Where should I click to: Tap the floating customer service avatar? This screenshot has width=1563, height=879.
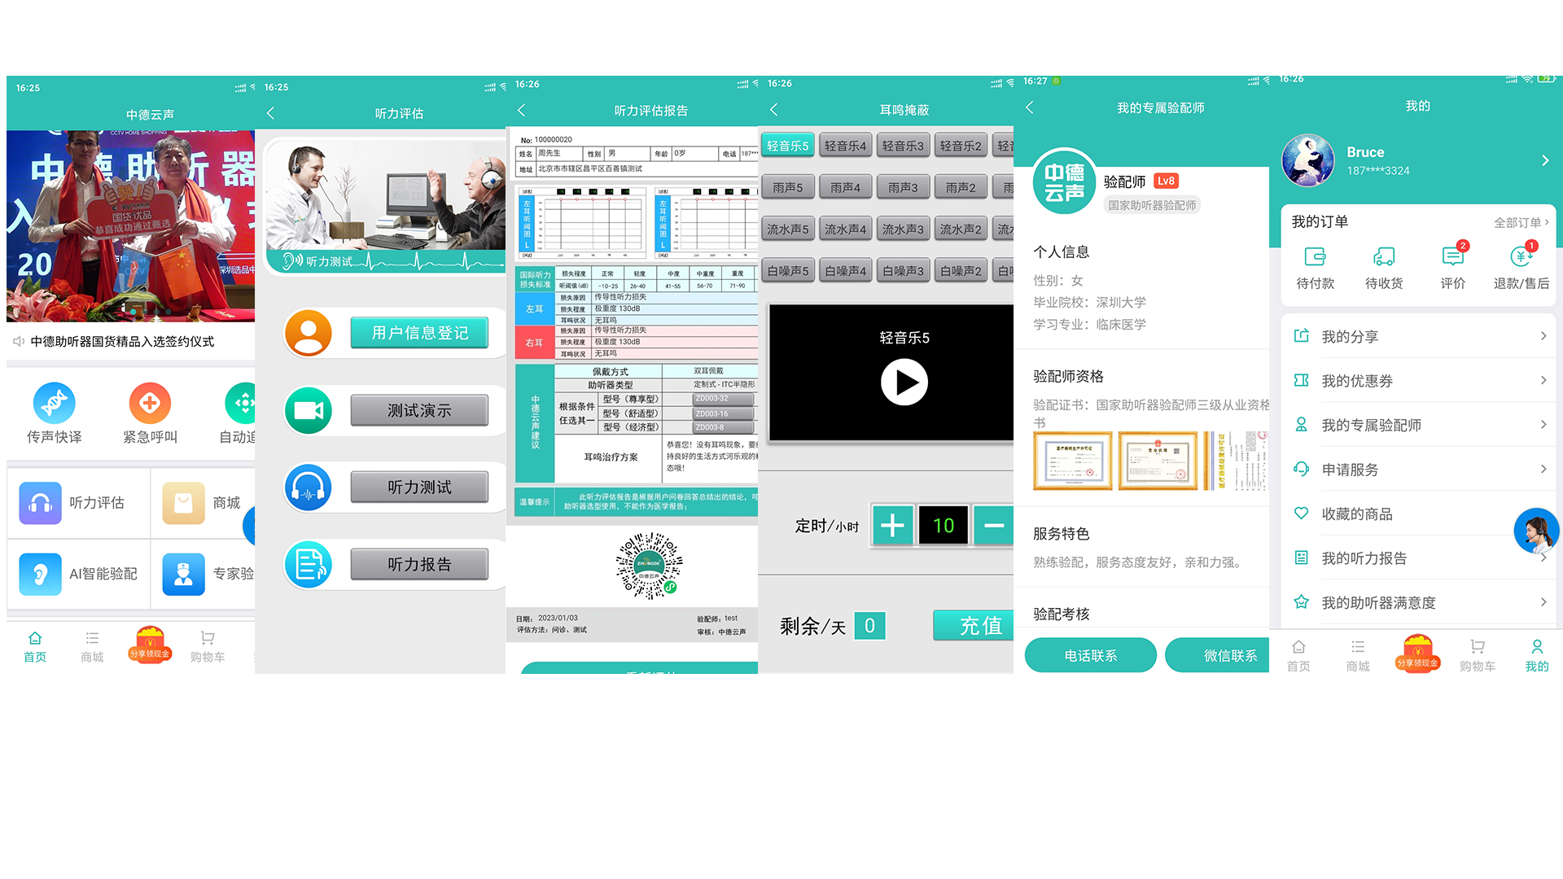pos(1536,531)
